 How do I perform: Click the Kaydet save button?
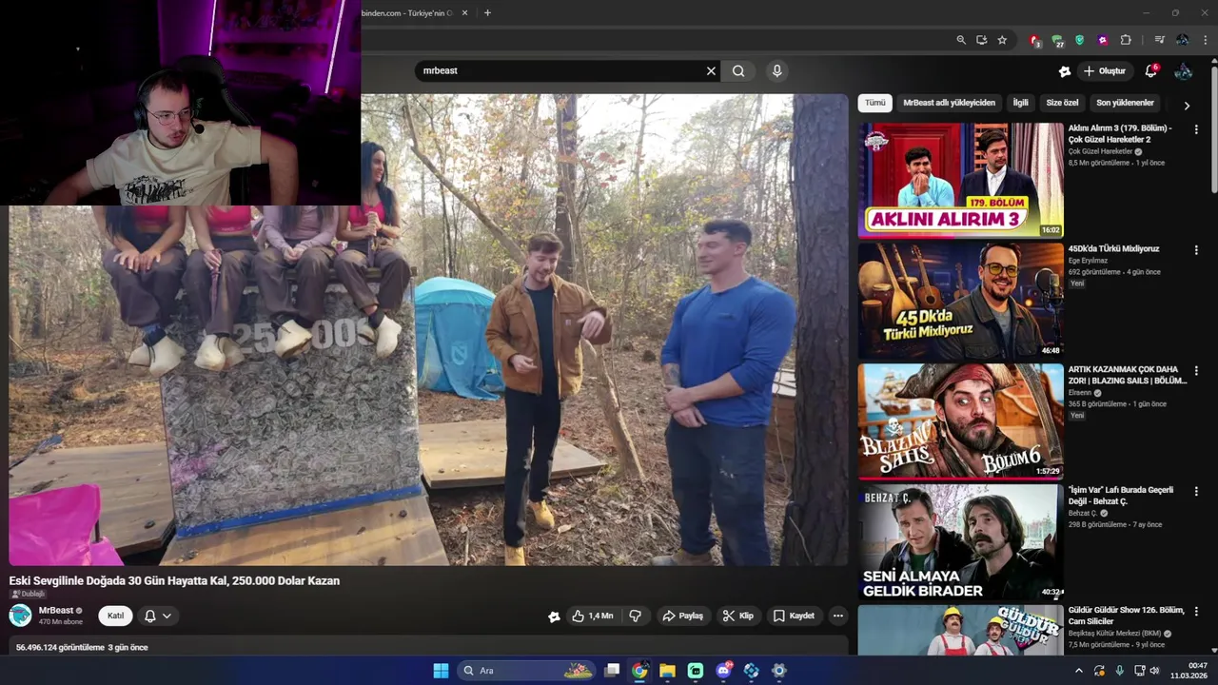(x=794, y=616)
